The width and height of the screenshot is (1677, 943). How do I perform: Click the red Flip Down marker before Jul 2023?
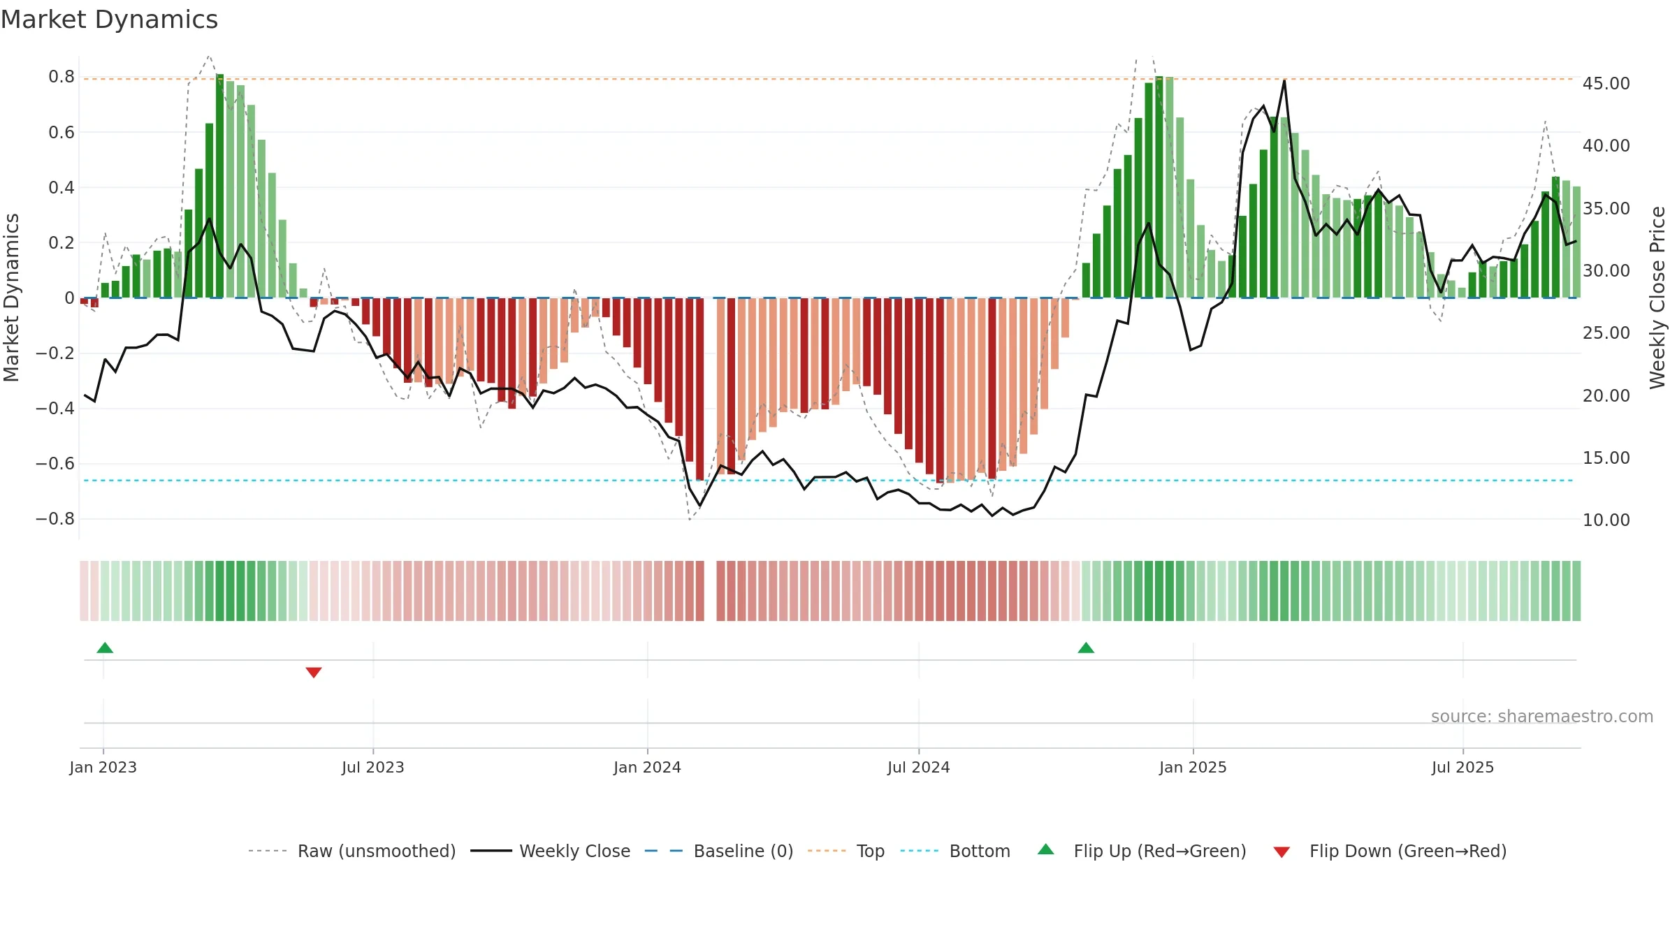[314, 672]
